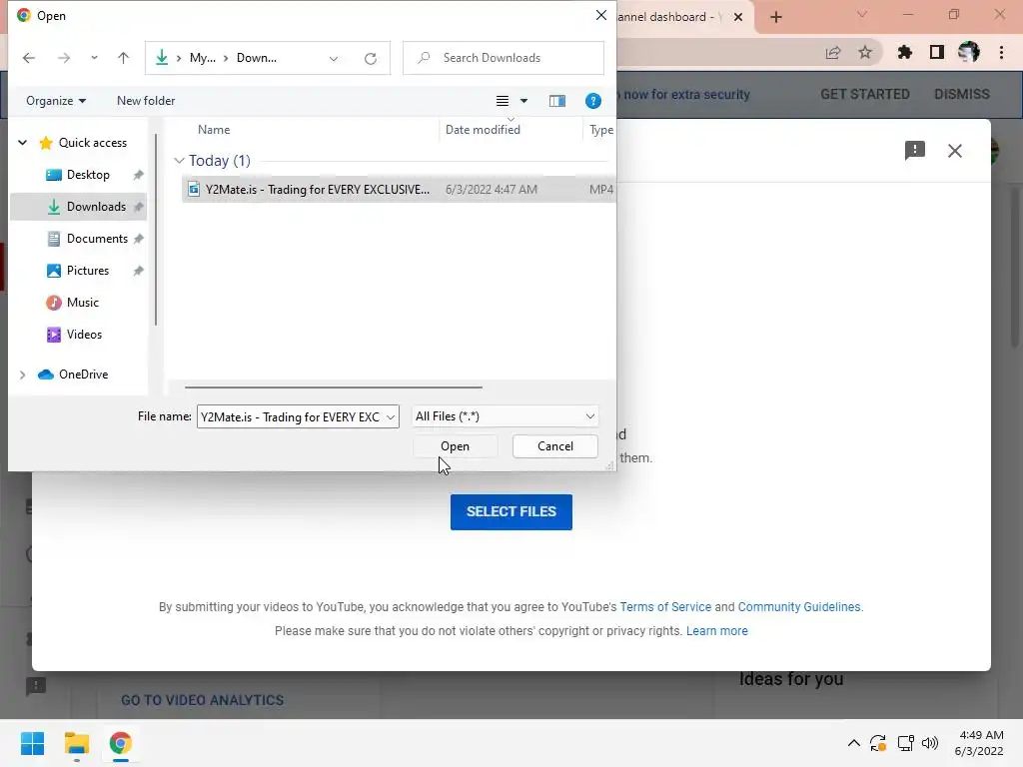The height and width of the screenshot is (767, 1023).
Task: Open Chrome tab search chevron
Action: click(862, 14)
